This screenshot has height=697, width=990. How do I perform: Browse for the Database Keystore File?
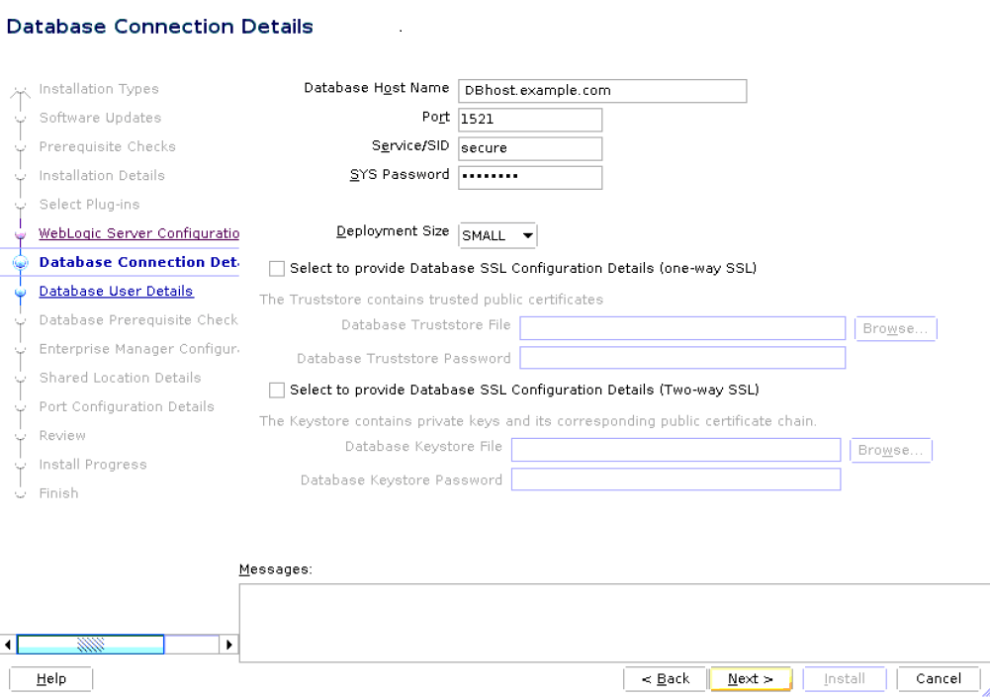(890, 449)
